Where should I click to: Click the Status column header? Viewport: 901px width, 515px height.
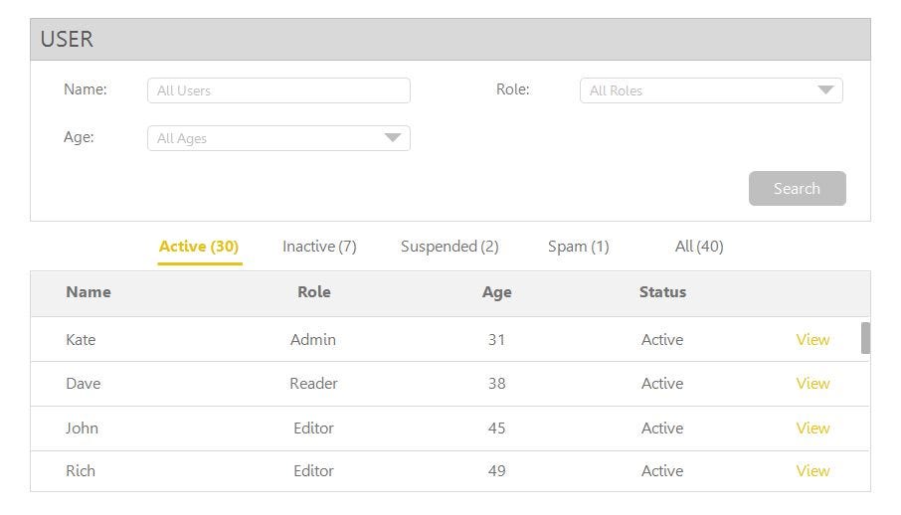[662, 292]
